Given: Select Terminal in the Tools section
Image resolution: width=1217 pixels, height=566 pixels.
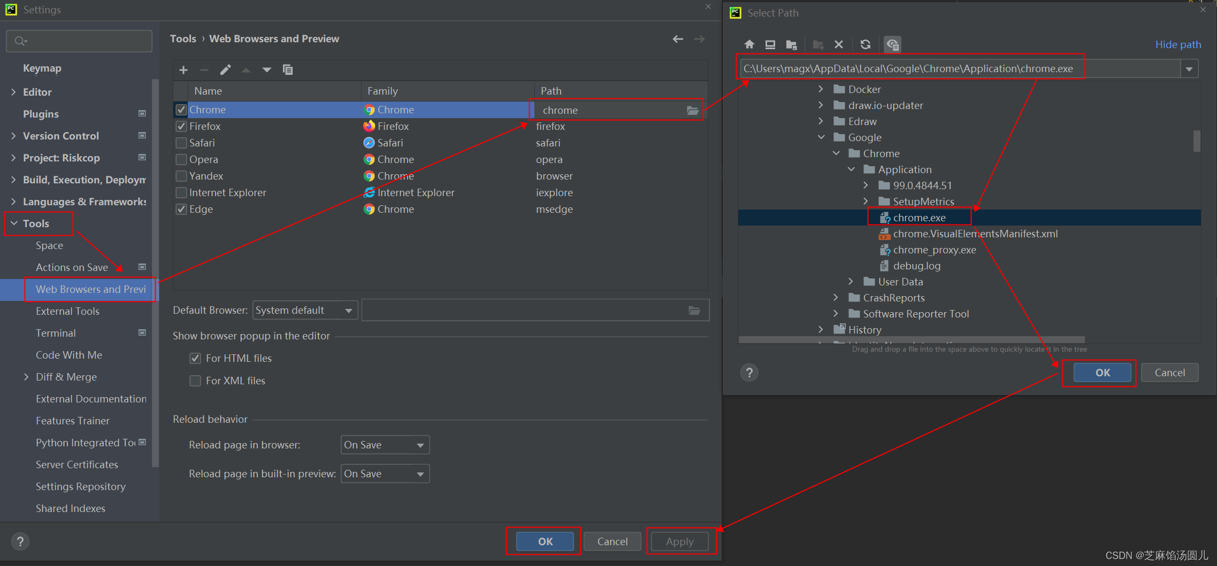Looking at the screenshot, I should click(x=56, y=333).
